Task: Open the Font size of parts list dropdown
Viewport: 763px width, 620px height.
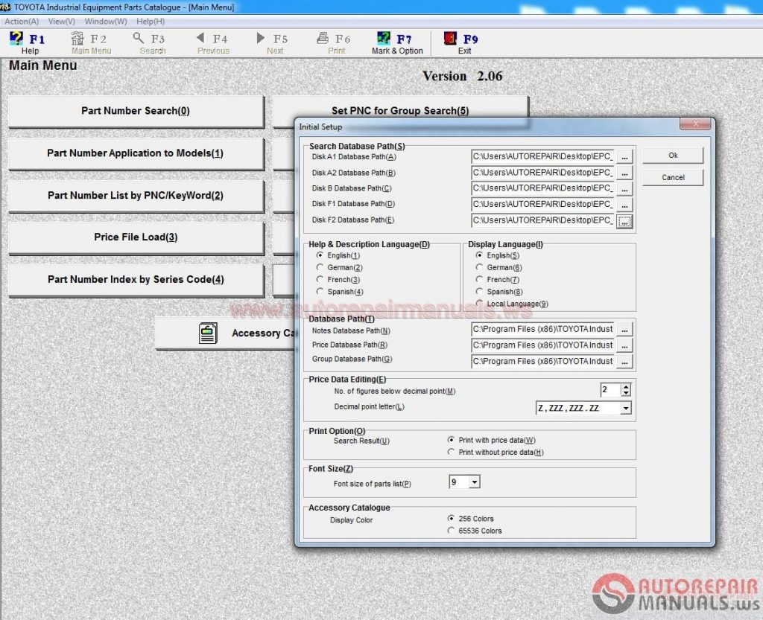Action: 474,482
